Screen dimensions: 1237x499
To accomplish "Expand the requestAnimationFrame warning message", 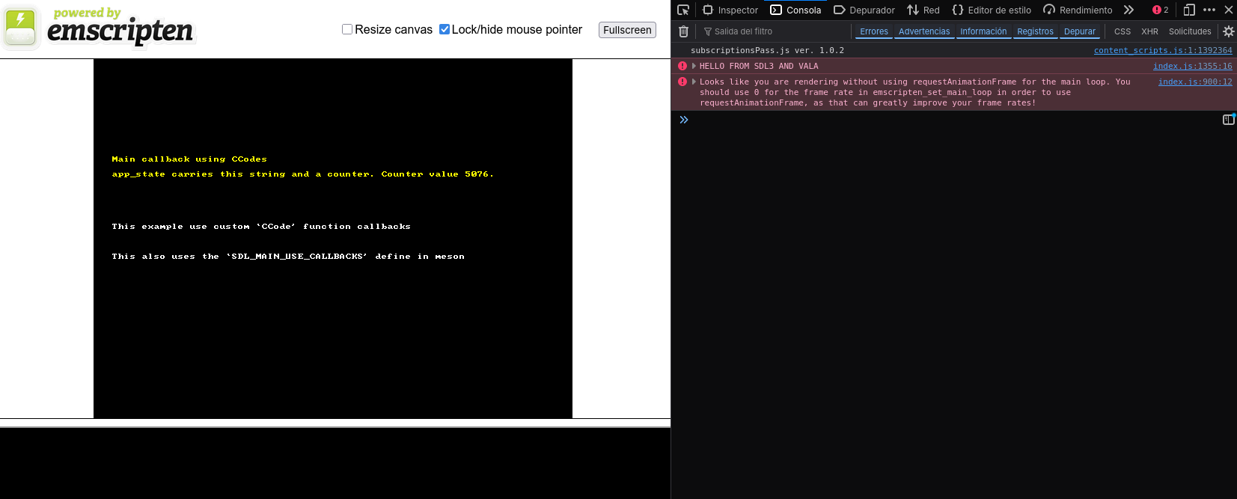I will (x=694, y=82).
